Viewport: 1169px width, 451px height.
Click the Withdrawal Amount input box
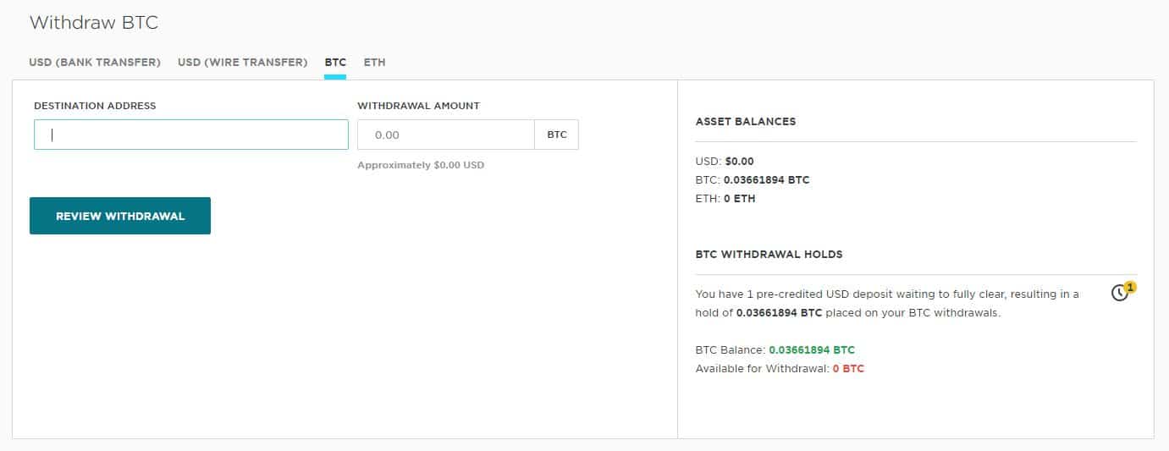[x=445, y=135]
